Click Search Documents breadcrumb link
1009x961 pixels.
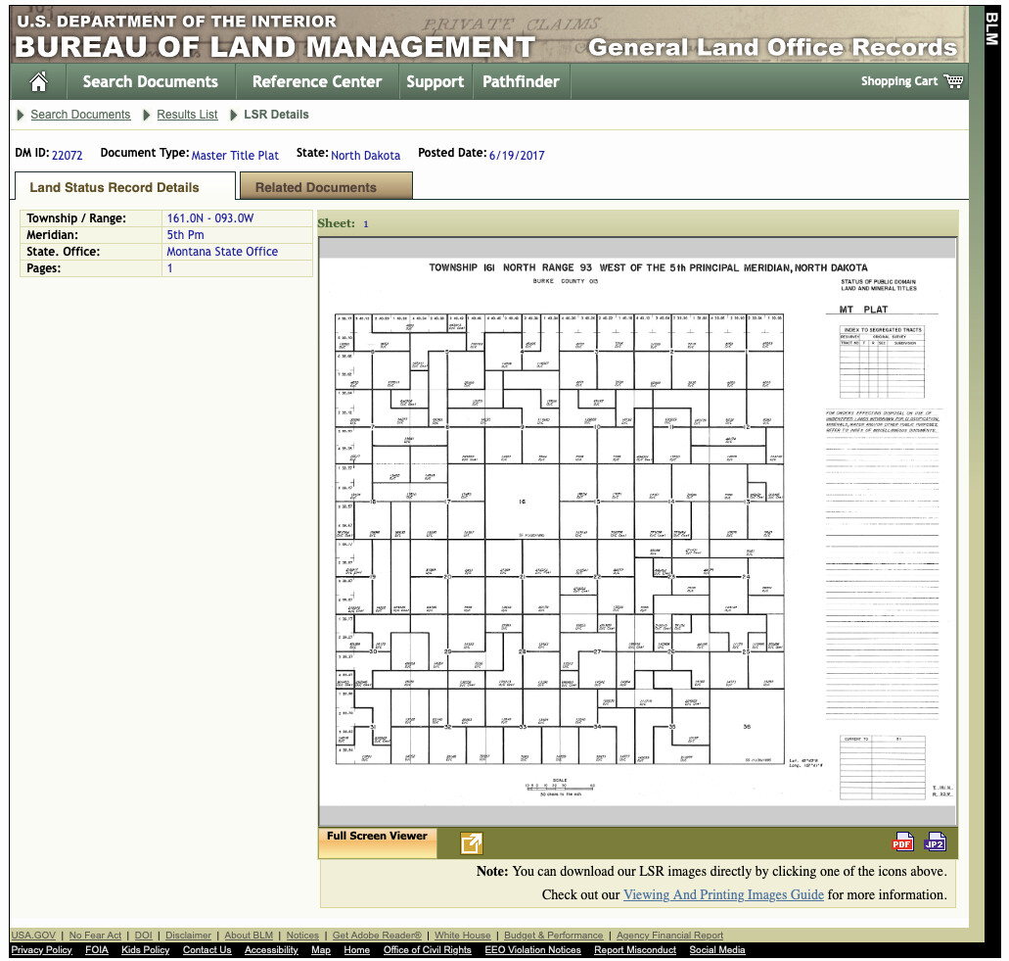coord(80,115)
